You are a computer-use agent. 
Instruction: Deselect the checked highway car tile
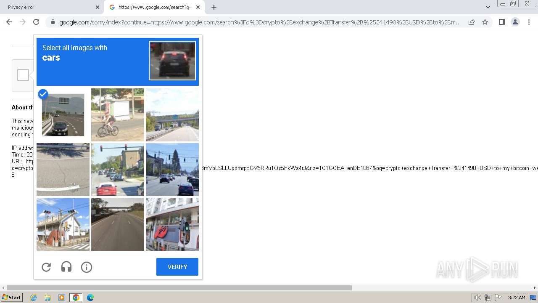63,115
